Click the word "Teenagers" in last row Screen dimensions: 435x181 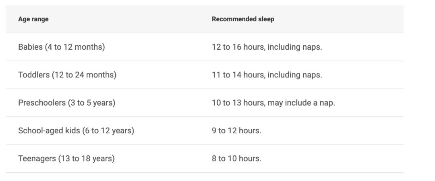click(37, 159)
